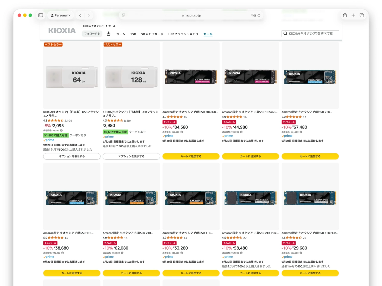This screenshot has height=286, width=382.
Task: Open info icon next to 過去価格 ¥74,980
Action: (x=301, y=132)
